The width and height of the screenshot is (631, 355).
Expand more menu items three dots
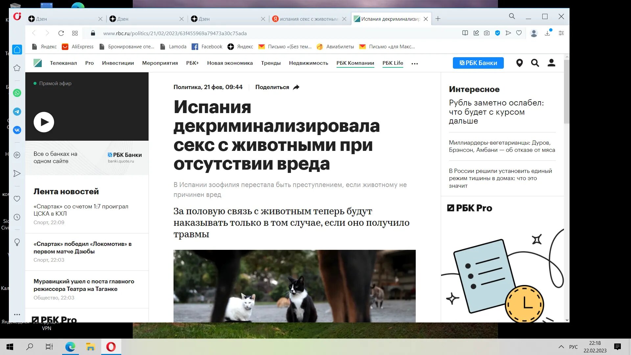pos(415,64)
